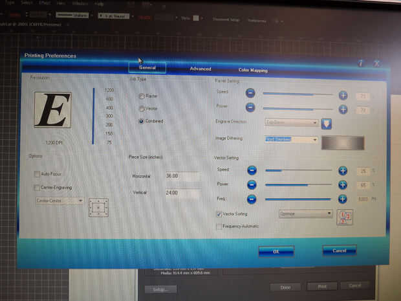Click the Horizontal piece size field
The height and width of the screenshot is (301, 401).
click(x=183, y=176)
